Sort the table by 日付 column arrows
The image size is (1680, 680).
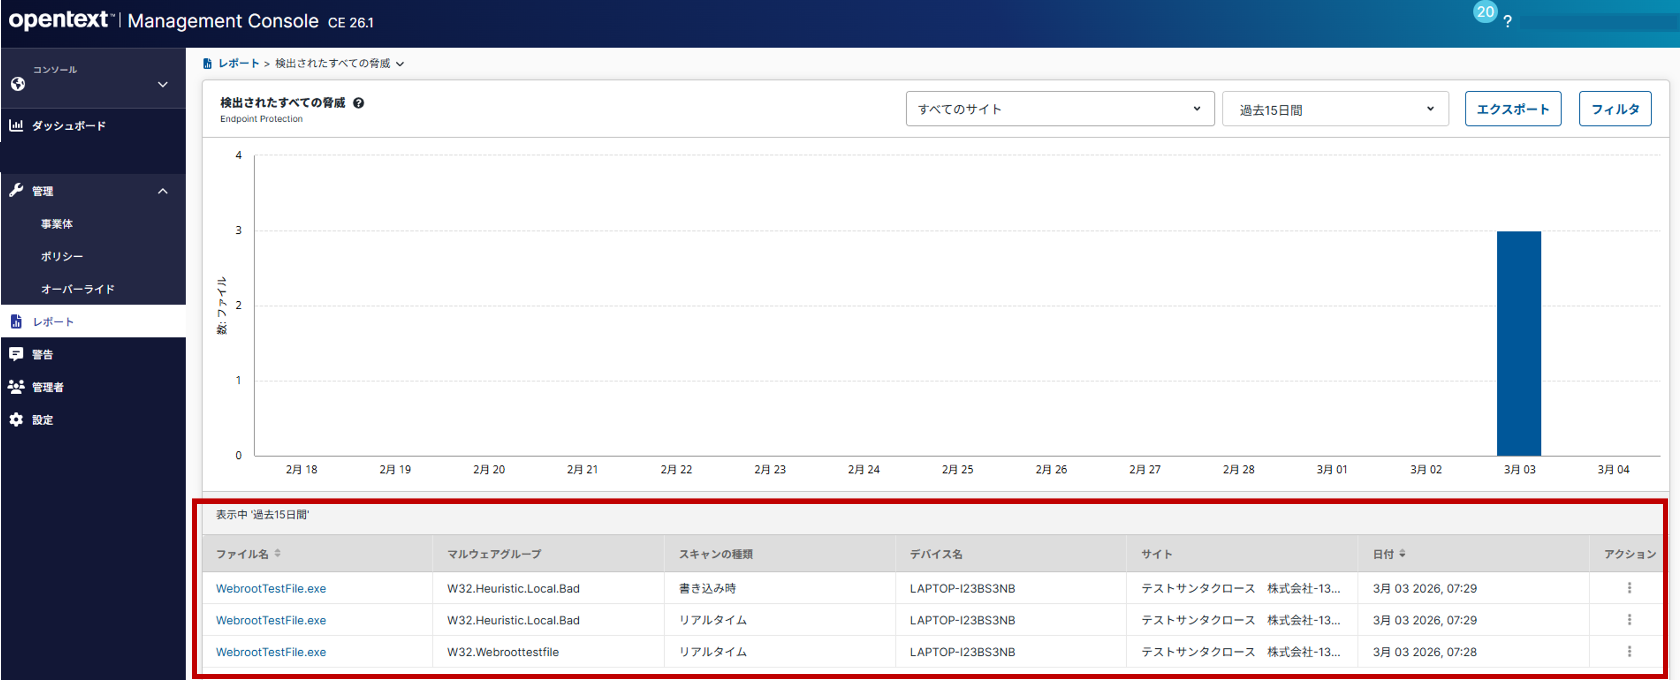point(1402,553)
